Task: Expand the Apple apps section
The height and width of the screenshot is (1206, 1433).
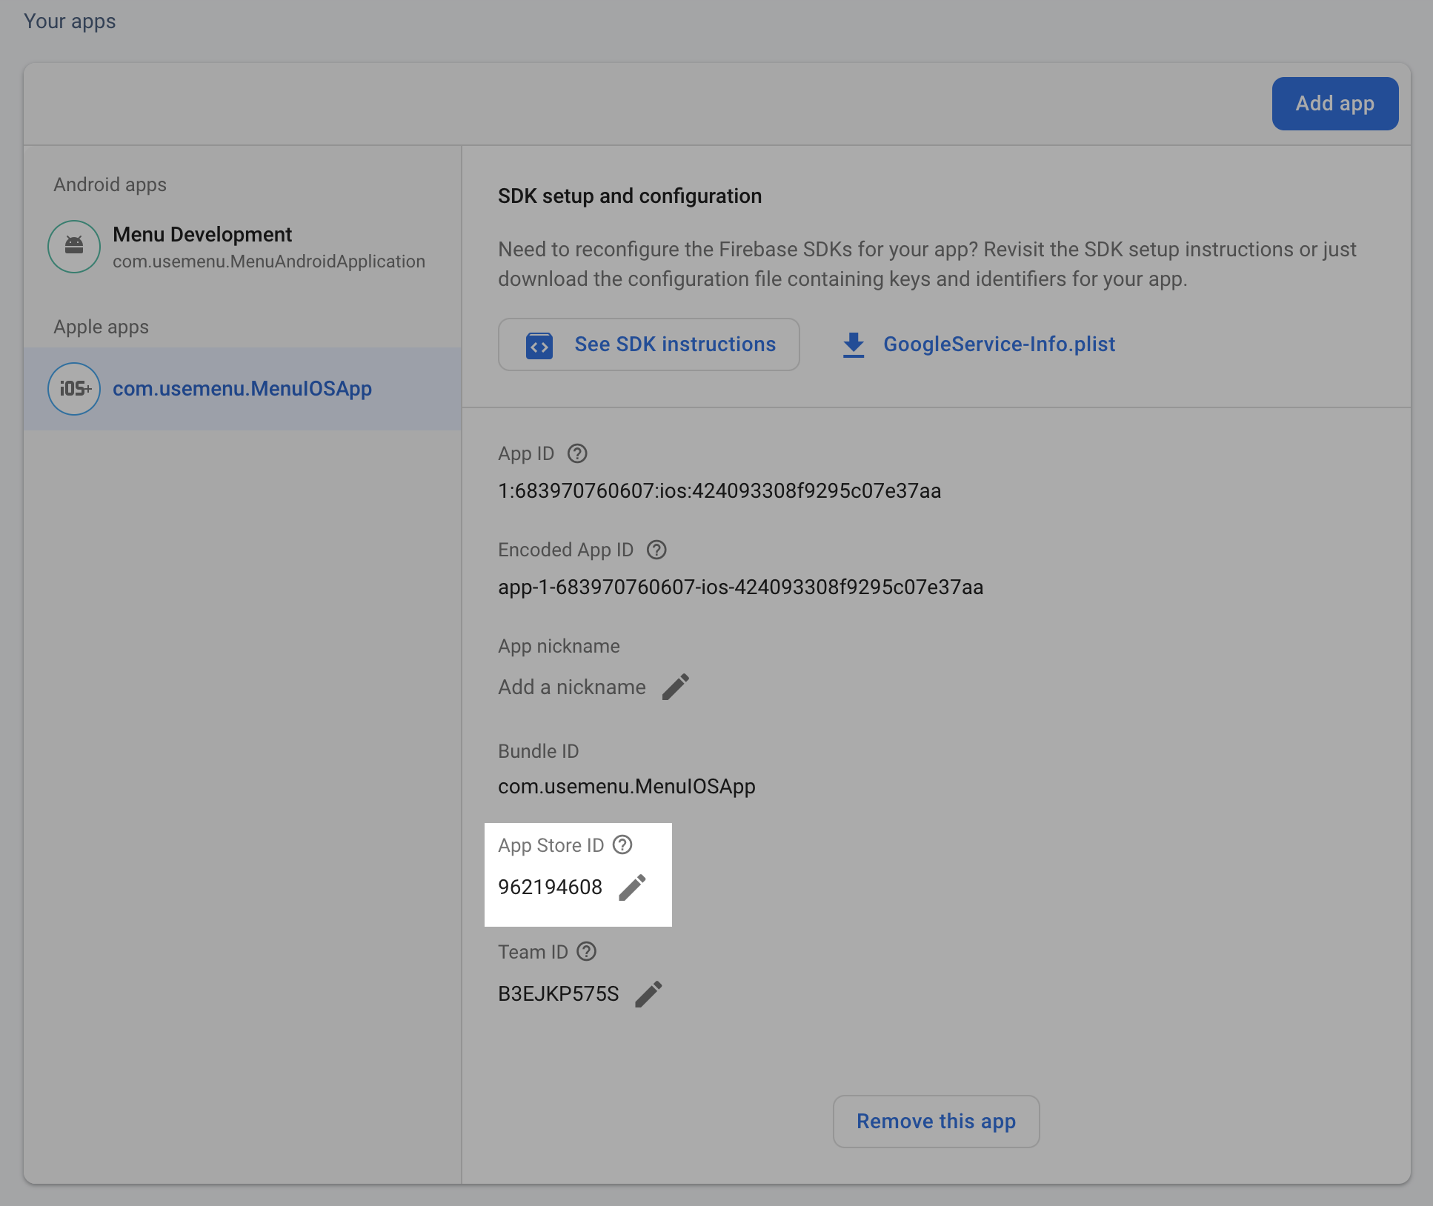Action: 101,325
